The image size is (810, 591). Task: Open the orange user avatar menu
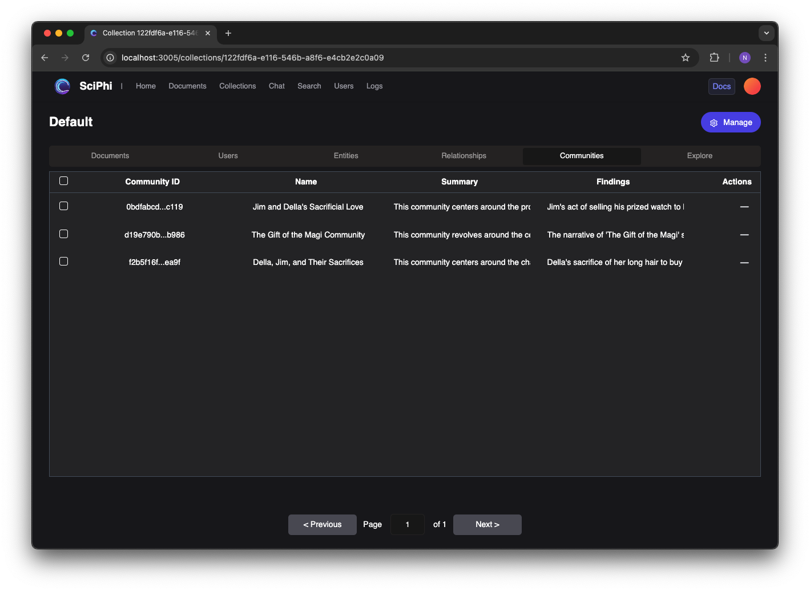coord(752,86)
